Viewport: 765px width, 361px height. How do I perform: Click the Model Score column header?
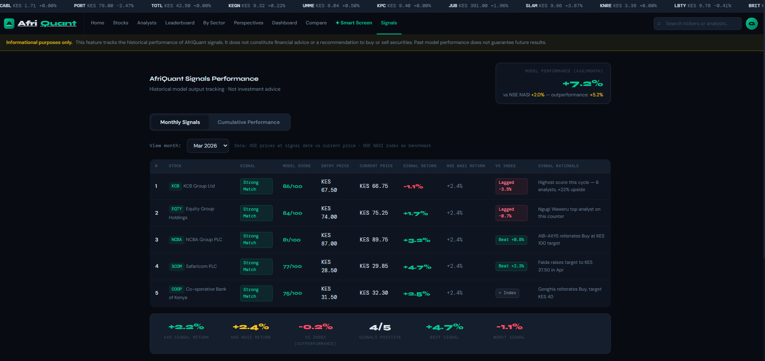point(297,166)
